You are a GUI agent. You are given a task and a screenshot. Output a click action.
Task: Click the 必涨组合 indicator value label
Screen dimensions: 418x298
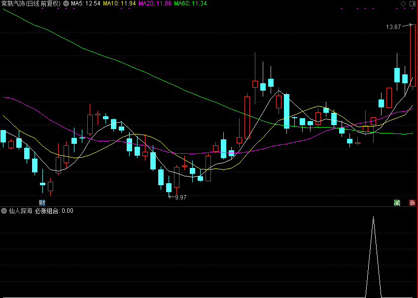[54, 211]
